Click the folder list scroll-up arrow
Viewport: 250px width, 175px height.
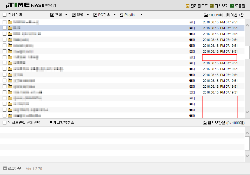(247, 25)
